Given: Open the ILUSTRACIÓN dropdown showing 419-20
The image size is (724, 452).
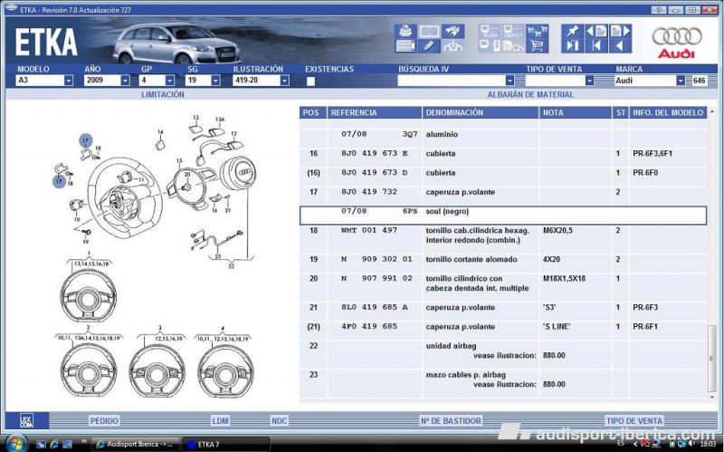Looking at the screenshot, I should pyautogui.click(x=284, y=81).
